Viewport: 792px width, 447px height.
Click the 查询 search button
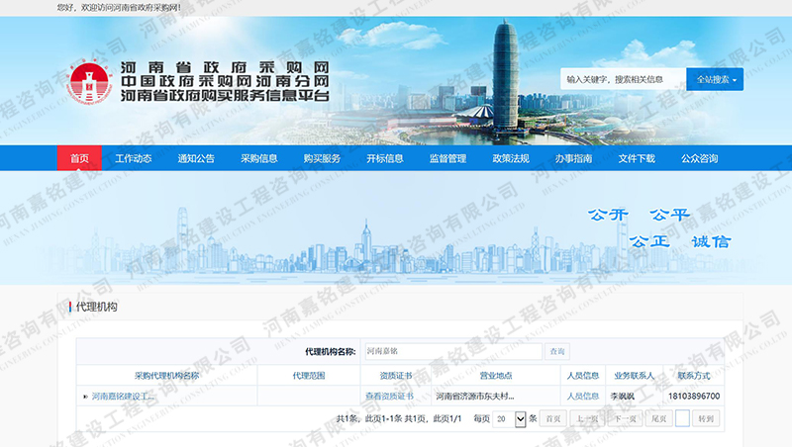click(x=558, y=351)
